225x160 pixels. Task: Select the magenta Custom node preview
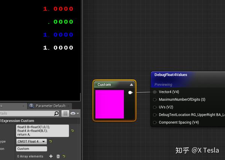coord(109,104)
